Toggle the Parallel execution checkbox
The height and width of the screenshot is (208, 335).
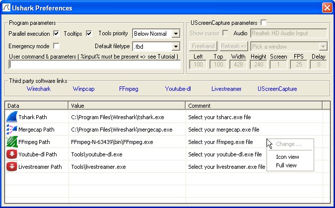click(x=56, y=34)
